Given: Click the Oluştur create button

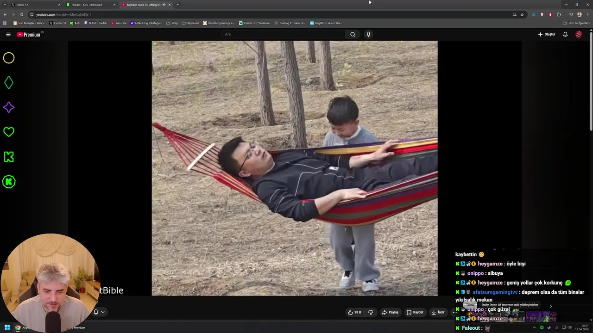Looking at the screenshot, I should [x=547, y=34].
